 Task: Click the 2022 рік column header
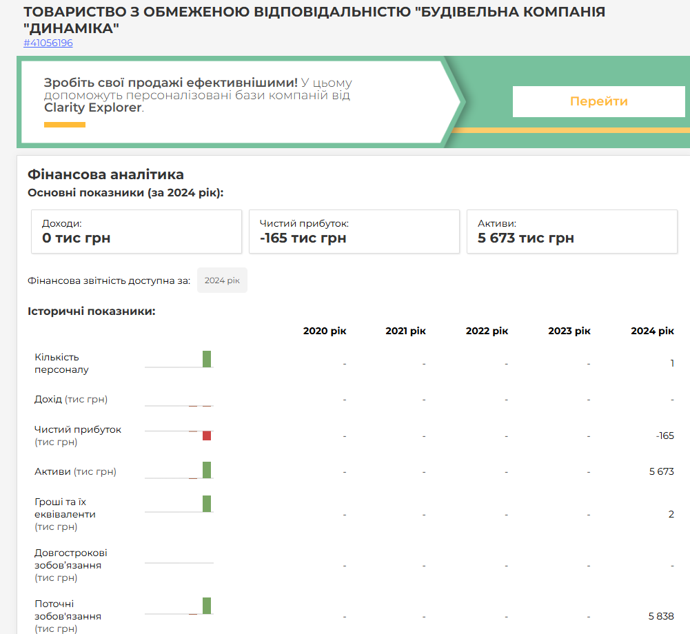(x=487, y=331)
